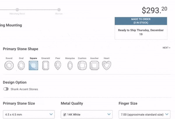The width and height of the screenshot is (175, 119).
Task: Click the progress bar between steps
Action: point(38,10)
